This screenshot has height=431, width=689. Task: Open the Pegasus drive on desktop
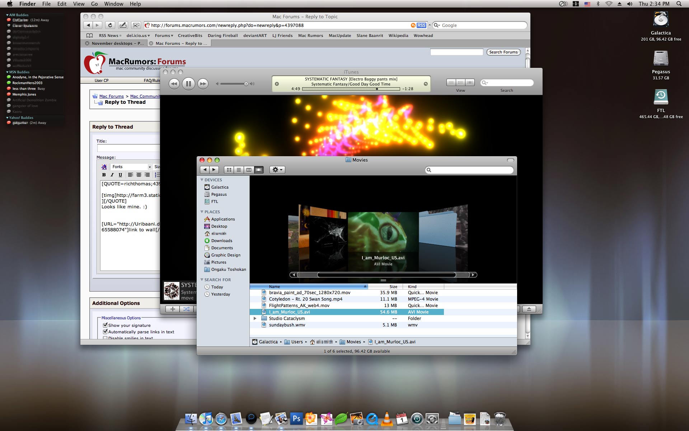pyautogui.click(x=661, y=59)
